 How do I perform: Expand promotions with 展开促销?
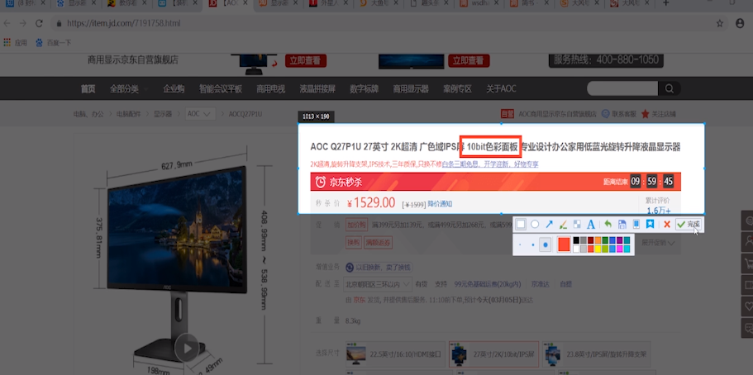(658, 243)
